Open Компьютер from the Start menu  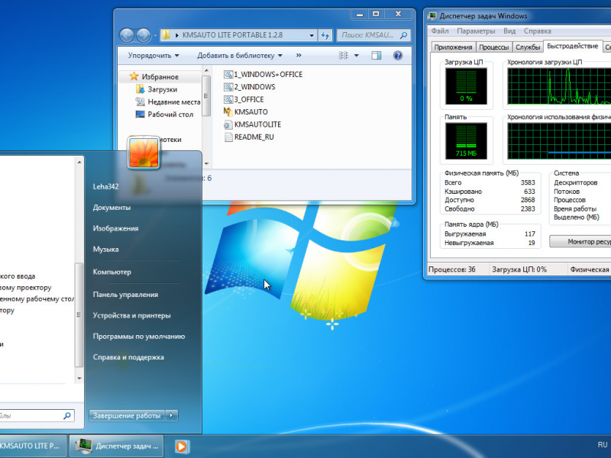click(x=112, y=272)
